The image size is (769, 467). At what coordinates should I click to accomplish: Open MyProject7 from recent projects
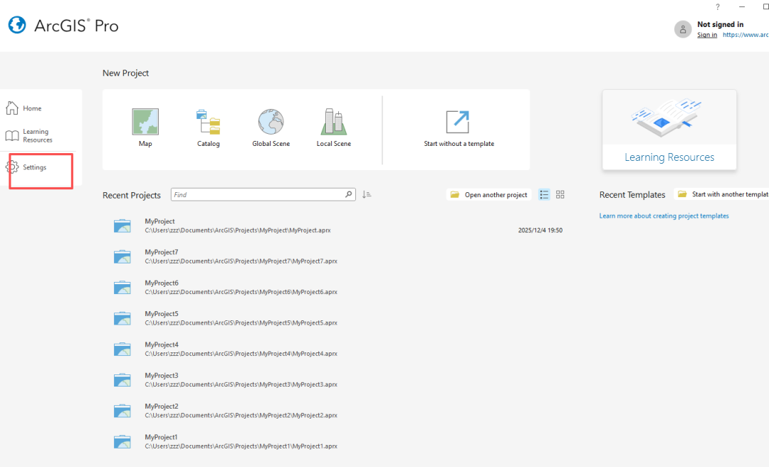coord(161,252)
